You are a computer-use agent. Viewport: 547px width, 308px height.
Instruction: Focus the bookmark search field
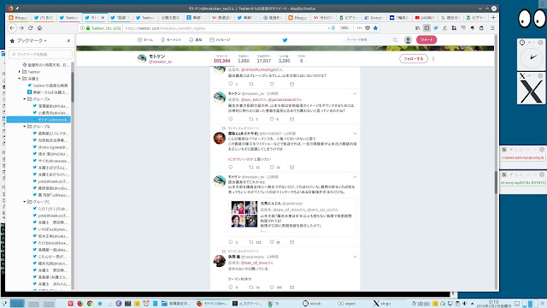(40, 55)
